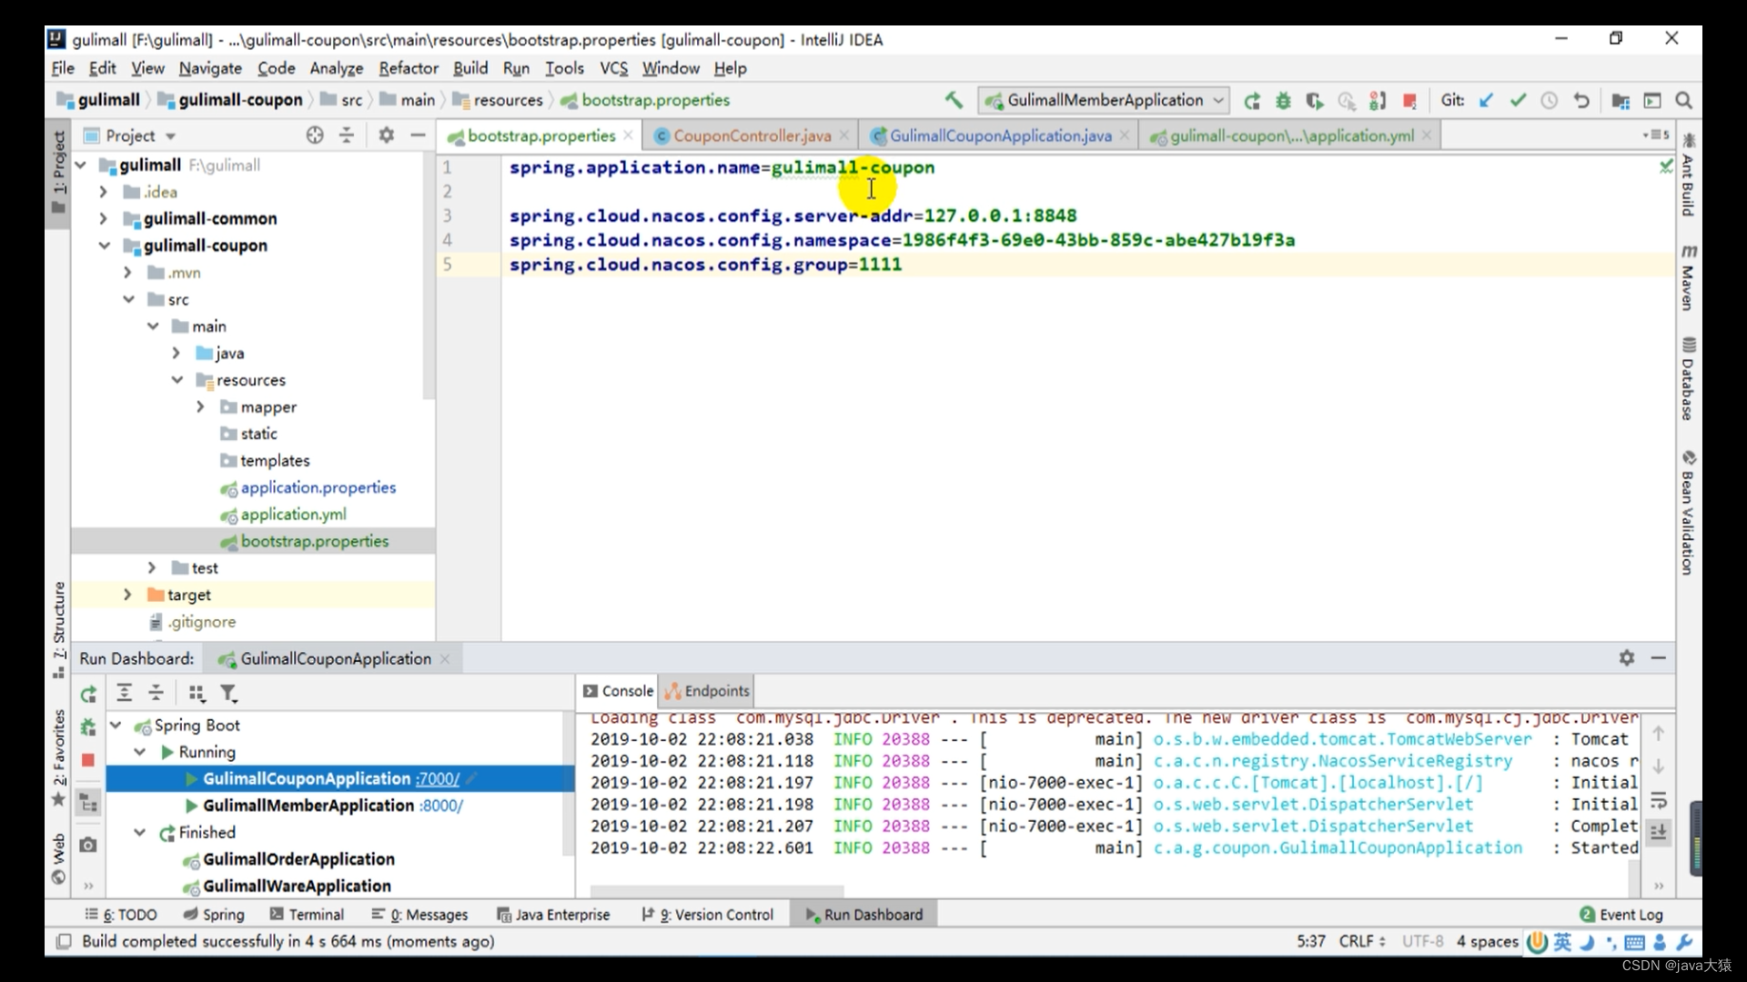Switch to Endpoints tab
Viewport: 1747px width, 982px height.
(707, 691)
